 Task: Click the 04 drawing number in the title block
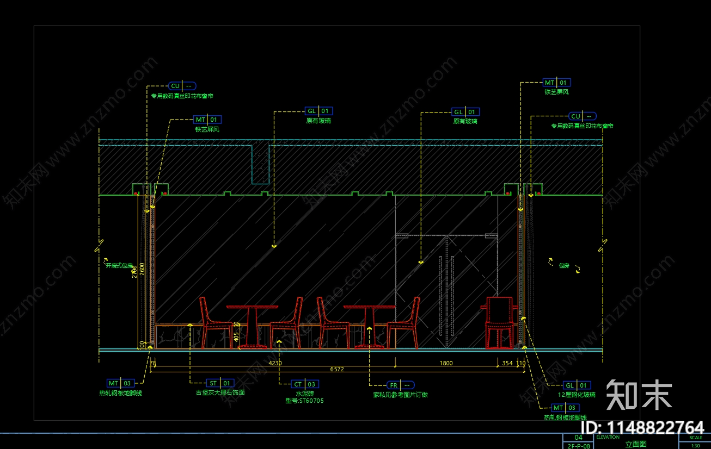coord(579,438)
